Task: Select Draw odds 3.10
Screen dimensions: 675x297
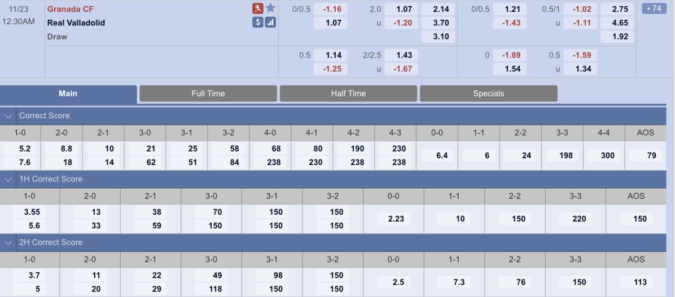Action: point(438,37)
